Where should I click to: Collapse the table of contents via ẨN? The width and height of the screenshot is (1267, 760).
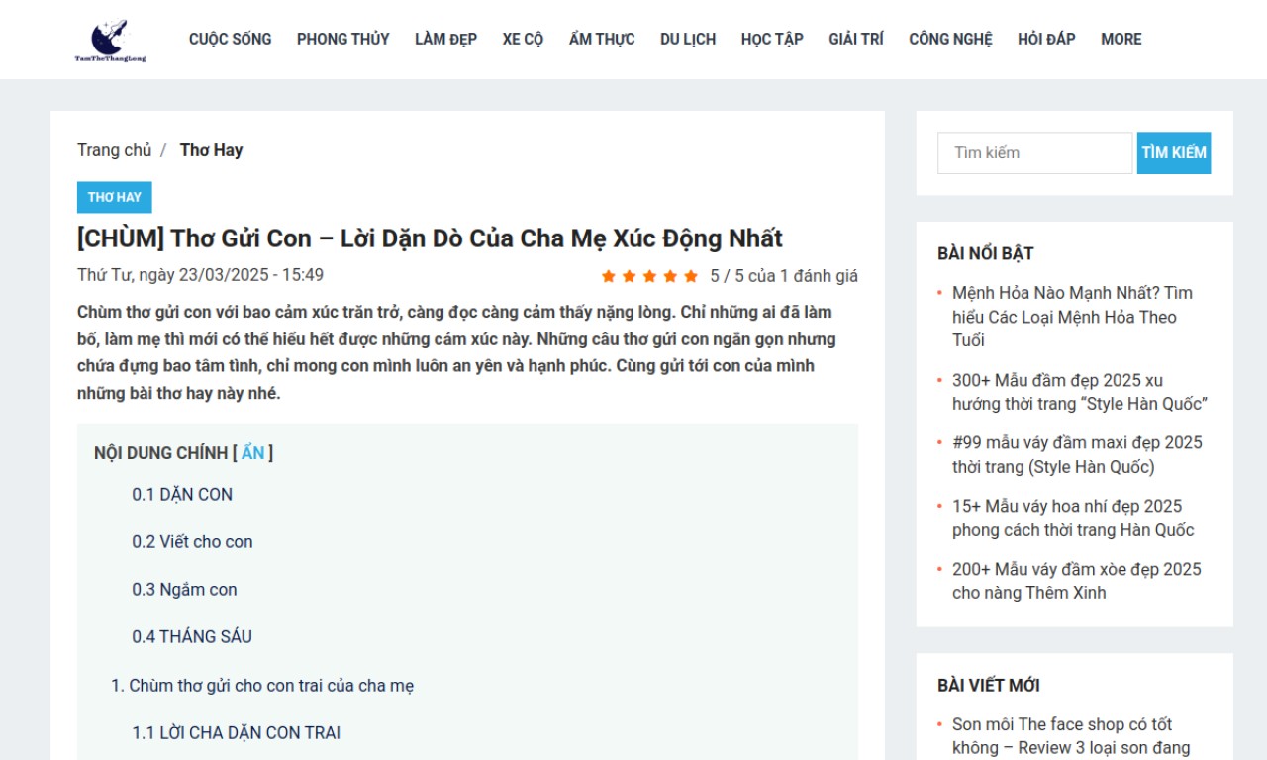tap(253, 453)
